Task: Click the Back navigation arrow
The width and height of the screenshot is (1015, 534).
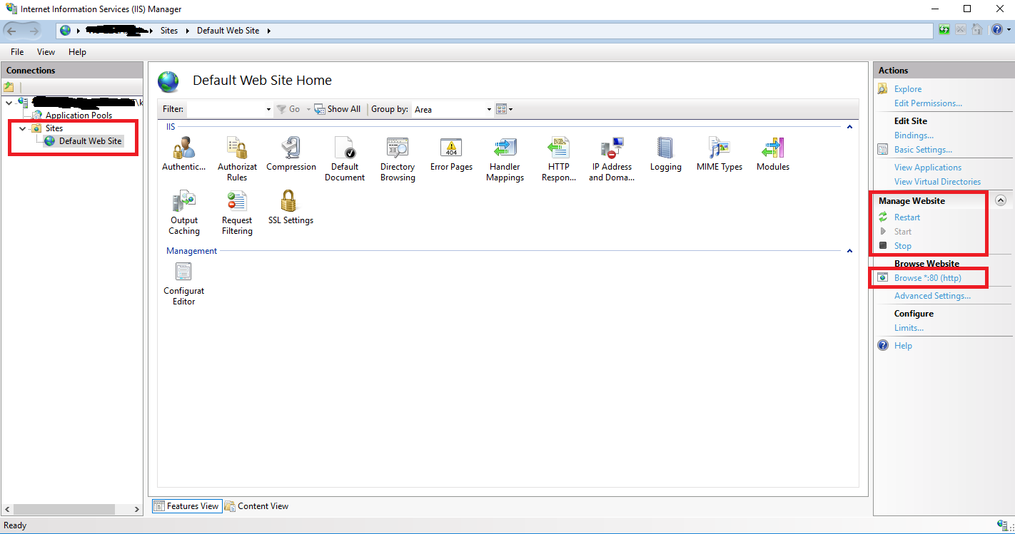Action: point(12,31)
